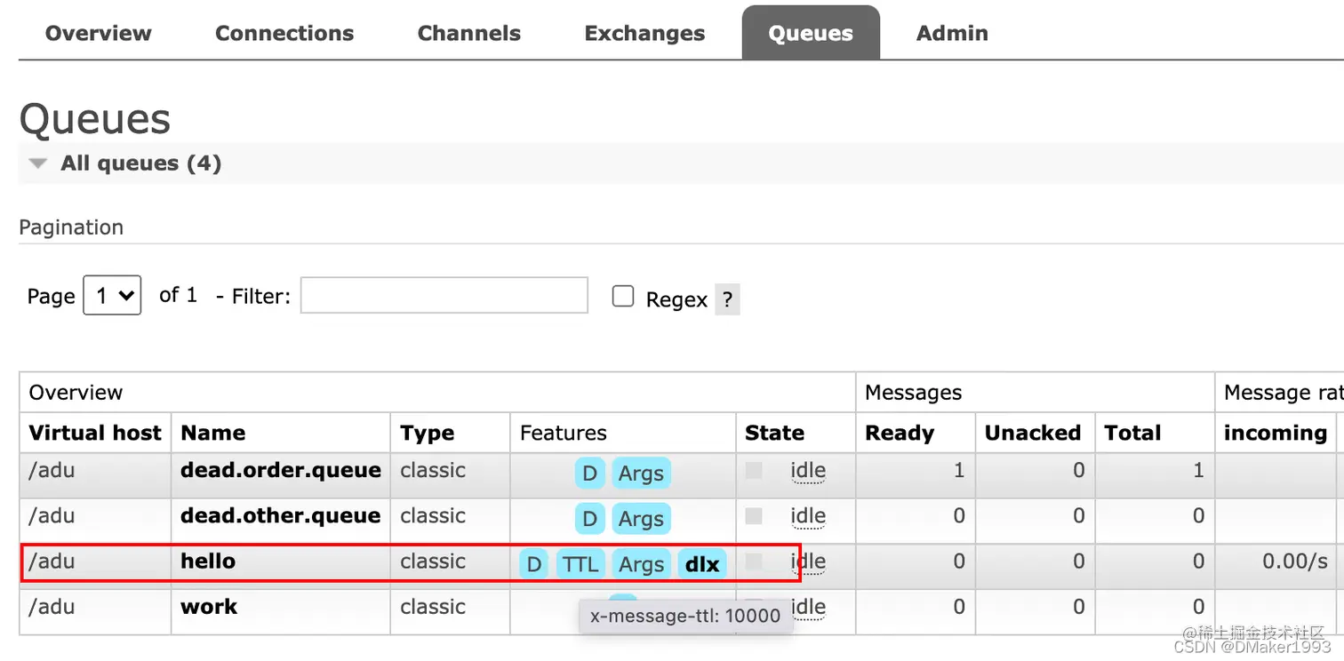This screenshot has width=1344, height=661.
Task: Open the Overview tab
Action: click(x=98, y=34)
